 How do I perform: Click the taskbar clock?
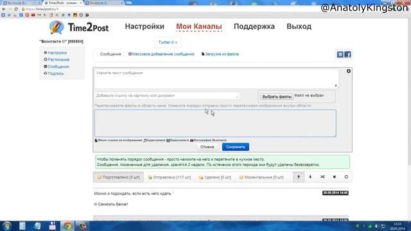coord(398,226)
